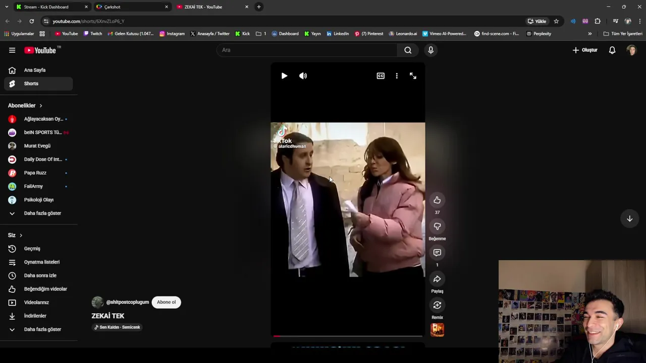Screen dimensions: 646x363
Task: Switch to the Çarkshot browser tab
Action: pos(131,7)
